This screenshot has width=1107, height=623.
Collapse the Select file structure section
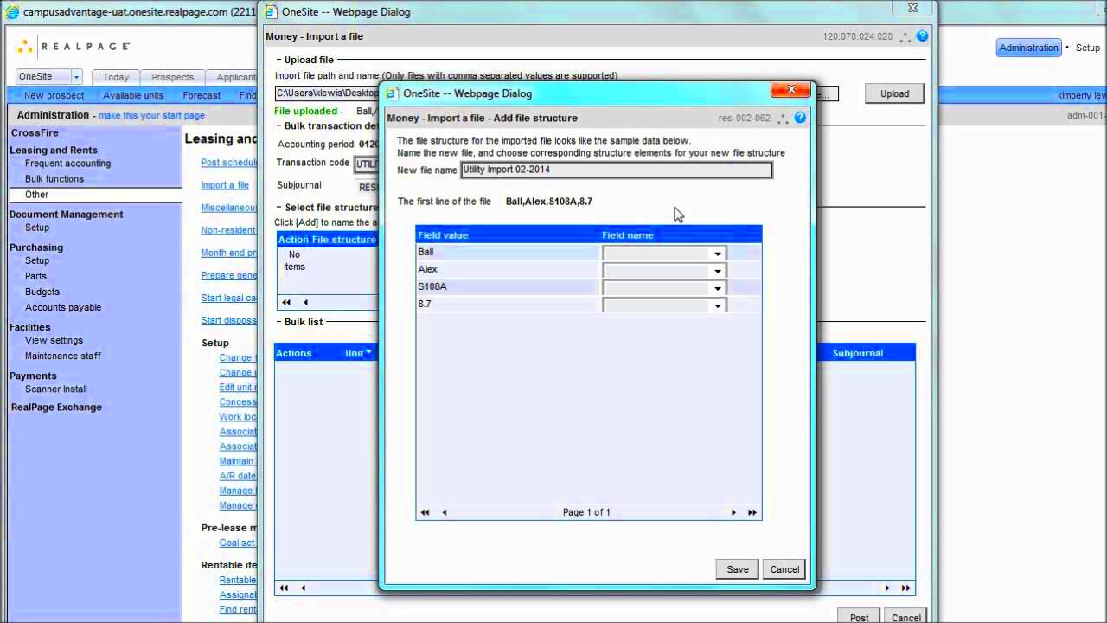[278, 207]
